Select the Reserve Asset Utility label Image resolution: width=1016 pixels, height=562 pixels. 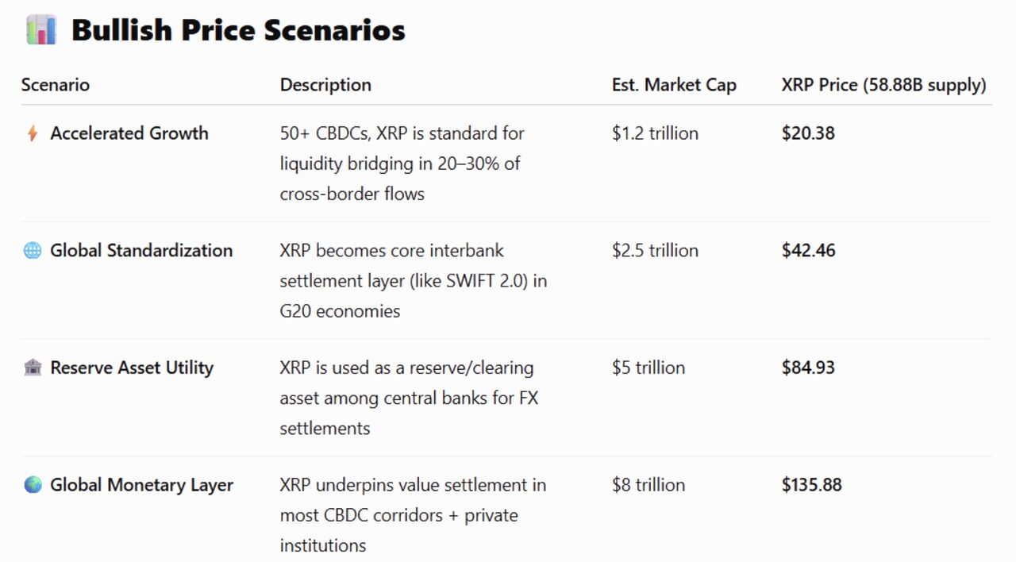click(132, 368)
